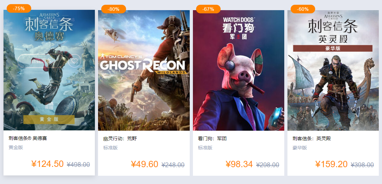
Task: Open the 看门狗:军团 title link
Action: 212,139
